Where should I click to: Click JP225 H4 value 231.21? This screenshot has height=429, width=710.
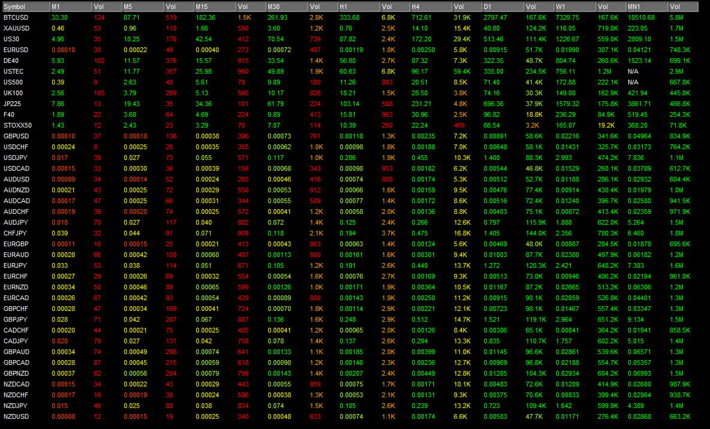point(421,104)
